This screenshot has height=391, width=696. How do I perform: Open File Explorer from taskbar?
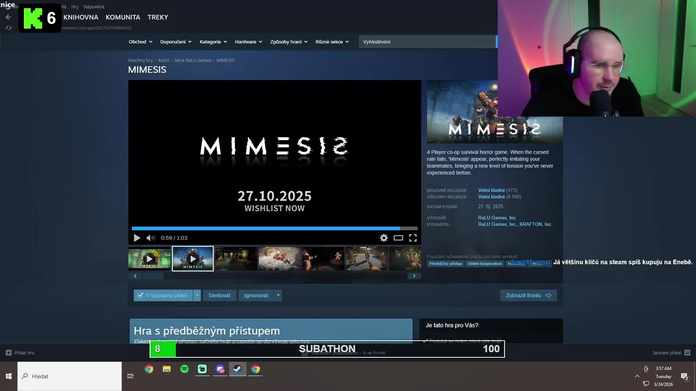click(x=166, y=369)
